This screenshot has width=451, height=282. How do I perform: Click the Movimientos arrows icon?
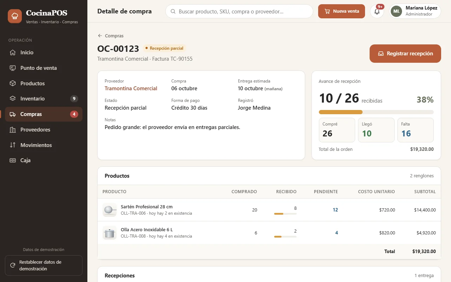(13, 145)
